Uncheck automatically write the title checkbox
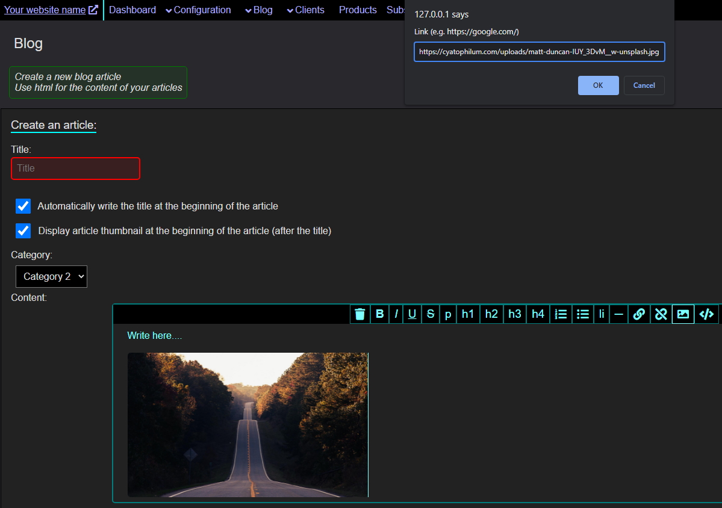 [23, 206]
